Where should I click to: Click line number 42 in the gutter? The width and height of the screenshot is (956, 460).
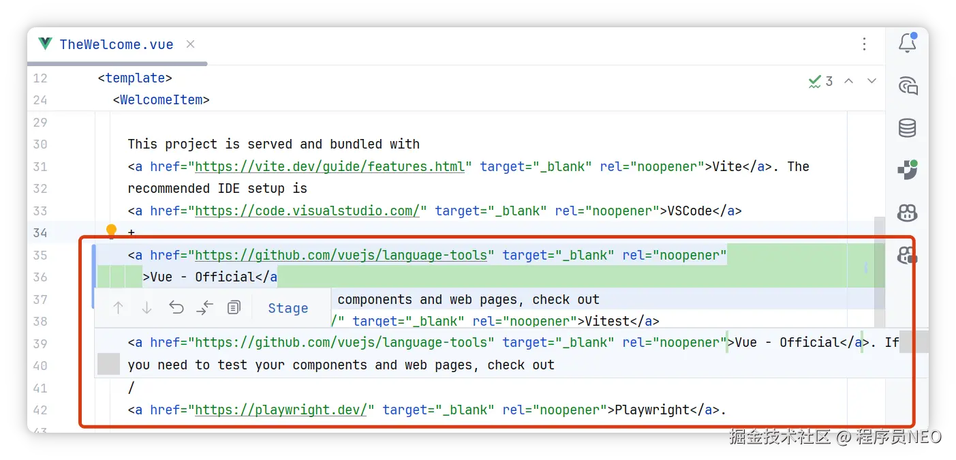(x=40, y=410)
